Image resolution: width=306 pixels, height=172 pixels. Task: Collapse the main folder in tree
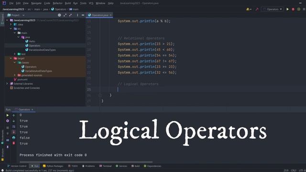[15, 33]
